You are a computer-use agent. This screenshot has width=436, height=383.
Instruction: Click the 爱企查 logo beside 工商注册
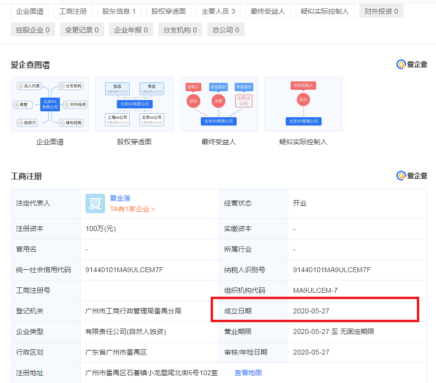411,176
